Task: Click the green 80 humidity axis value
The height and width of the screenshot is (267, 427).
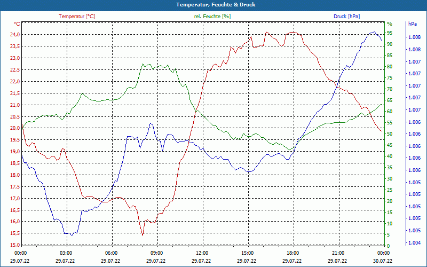Action: pyautogui.click(x=390, y=67)
